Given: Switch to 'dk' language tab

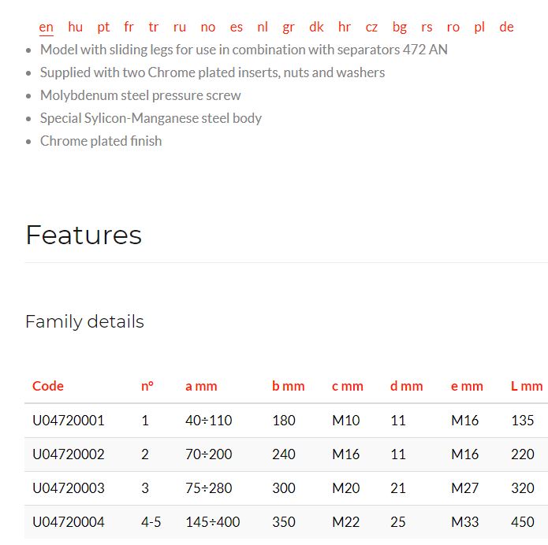Looking at the screenshot, I should 316,27.
